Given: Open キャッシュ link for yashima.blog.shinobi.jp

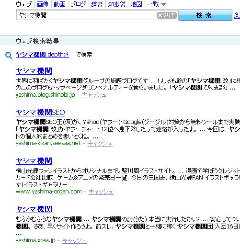Looking at the screenshot, I should pos(94,95).
